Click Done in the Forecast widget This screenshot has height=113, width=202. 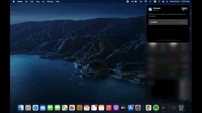[184, 8]
